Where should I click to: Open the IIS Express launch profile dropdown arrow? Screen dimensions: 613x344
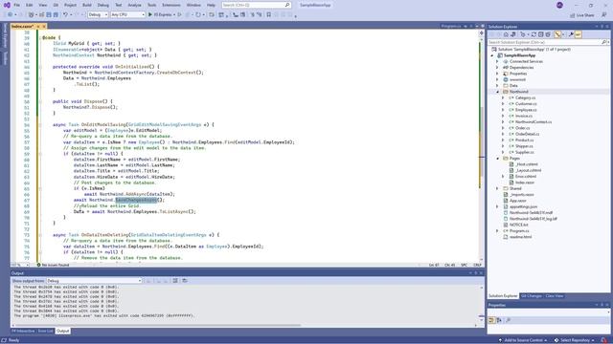pos(174,14)
